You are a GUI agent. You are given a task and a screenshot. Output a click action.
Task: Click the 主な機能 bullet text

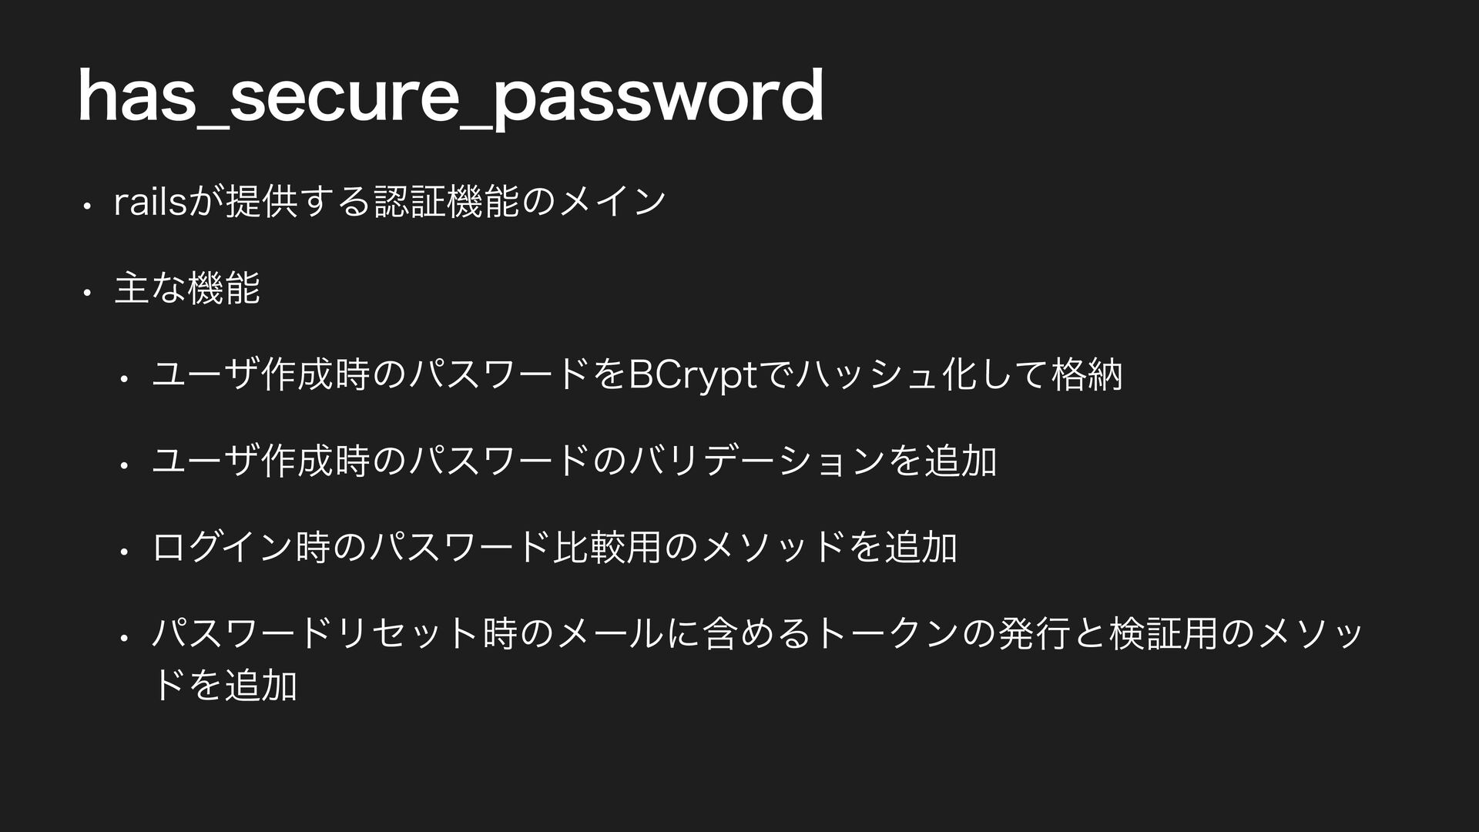pyautogui.click(x=187, y=288)
